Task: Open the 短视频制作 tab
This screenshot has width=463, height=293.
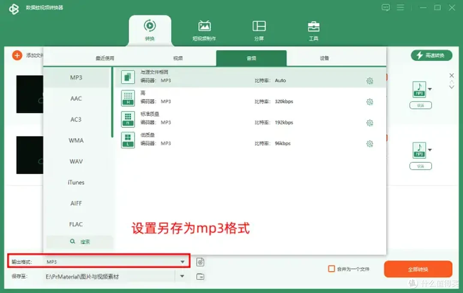Action: (x=204, y=30)
